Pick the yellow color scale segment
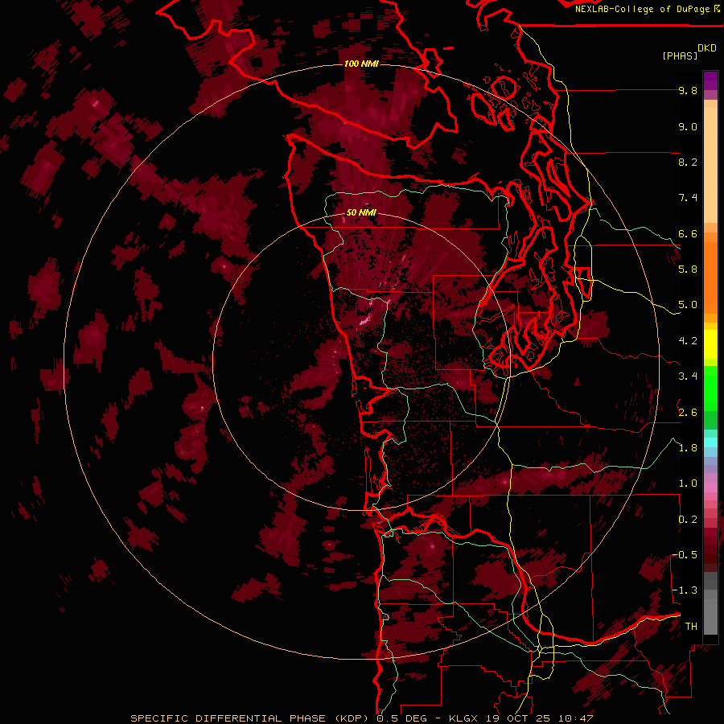Image resolution: width=724 pixels, height=724 pixels. [x=710, y=344]
